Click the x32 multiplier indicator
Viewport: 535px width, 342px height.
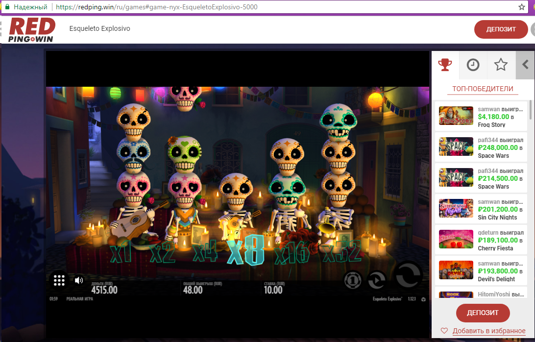(342, 252)
